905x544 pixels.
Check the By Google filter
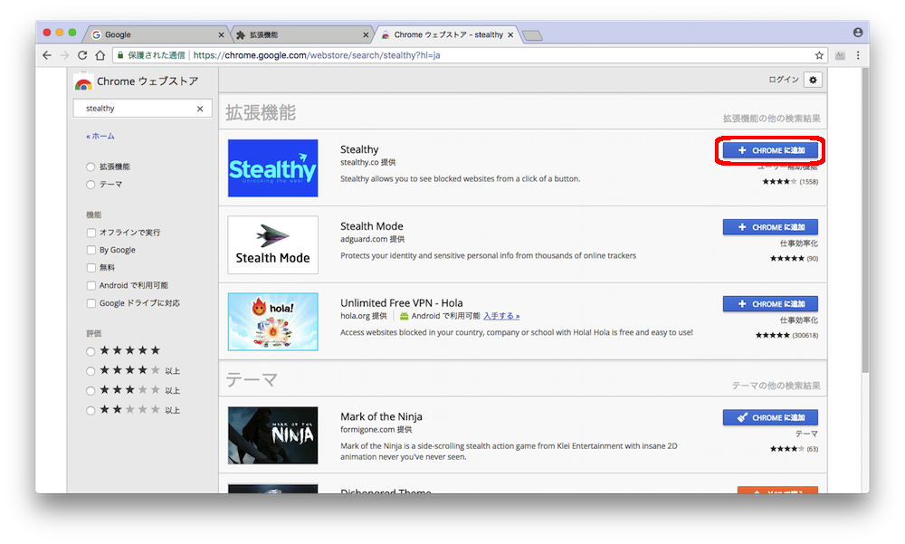(x=90, y=249)
